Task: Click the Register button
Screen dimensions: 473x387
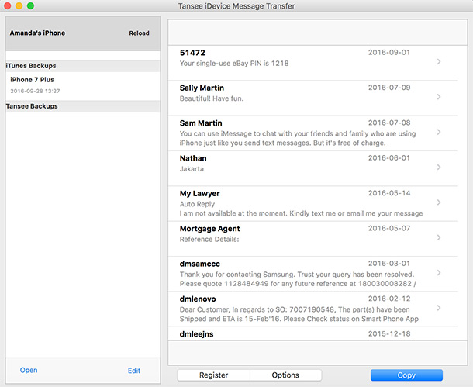Action: pos(213,375)
